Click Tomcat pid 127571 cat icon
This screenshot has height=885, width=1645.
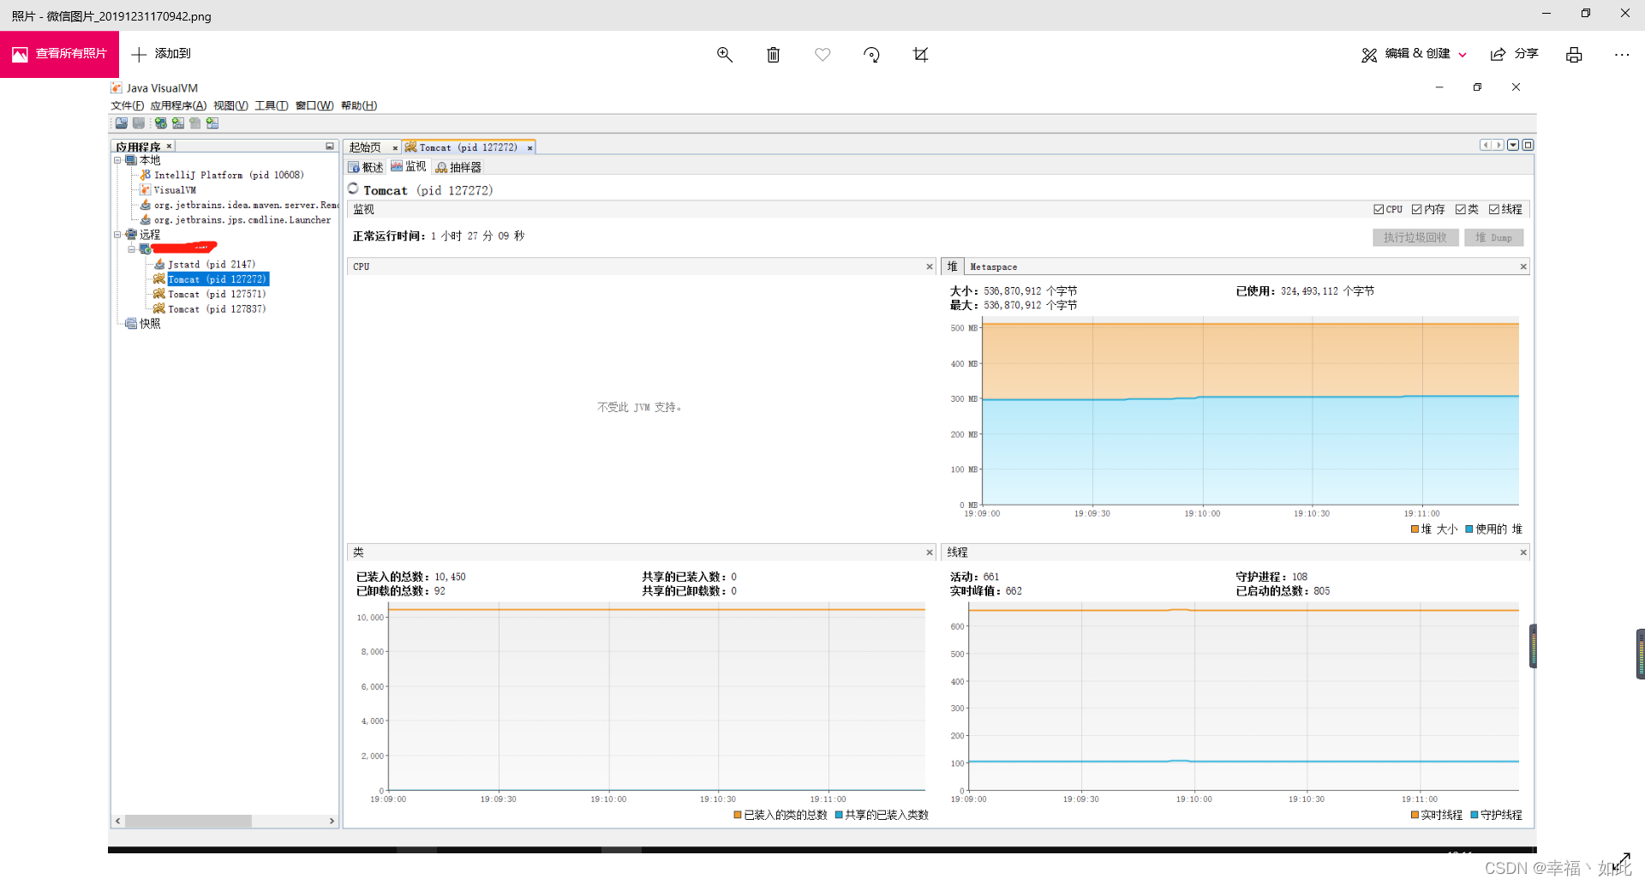coord(159,294)
